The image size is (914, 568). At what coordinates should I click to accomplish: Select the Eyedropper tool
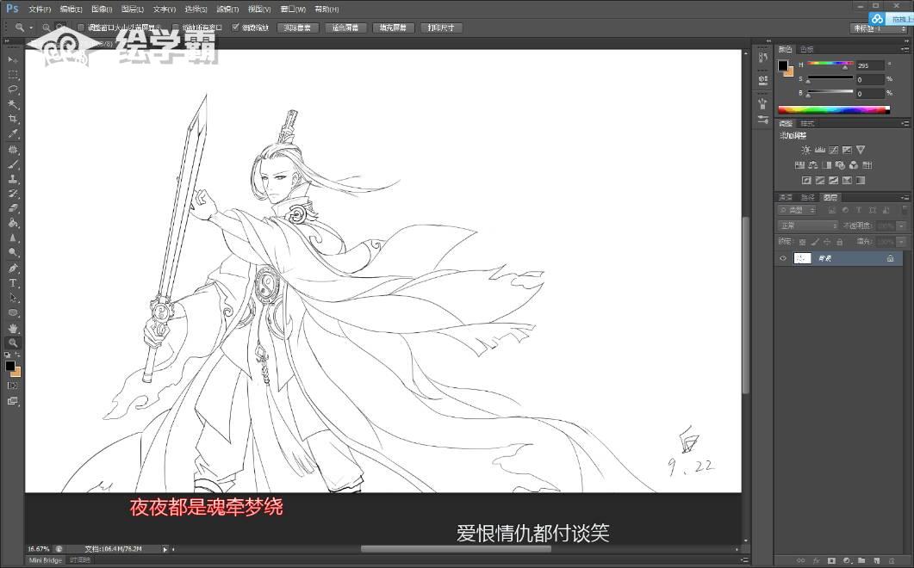pos(13,134)
